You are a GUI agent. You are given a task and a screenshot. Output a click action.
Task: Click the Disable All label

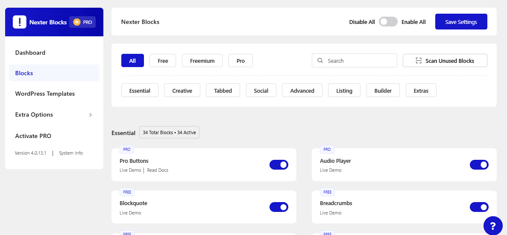tap(362, 22)
